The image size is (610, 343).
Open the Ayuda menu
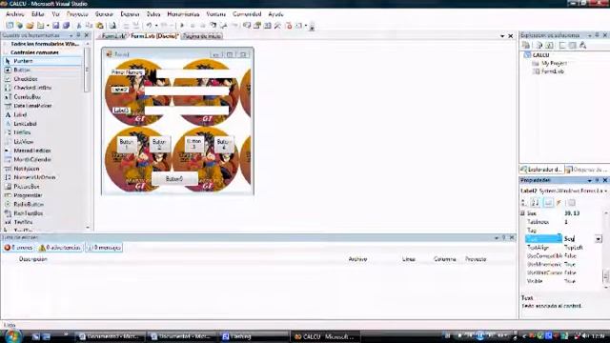pos(275,14)
